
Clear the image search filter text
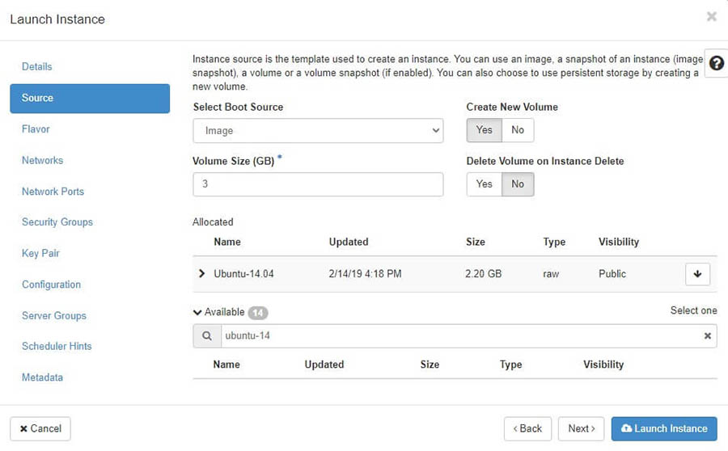pos(708,336)
